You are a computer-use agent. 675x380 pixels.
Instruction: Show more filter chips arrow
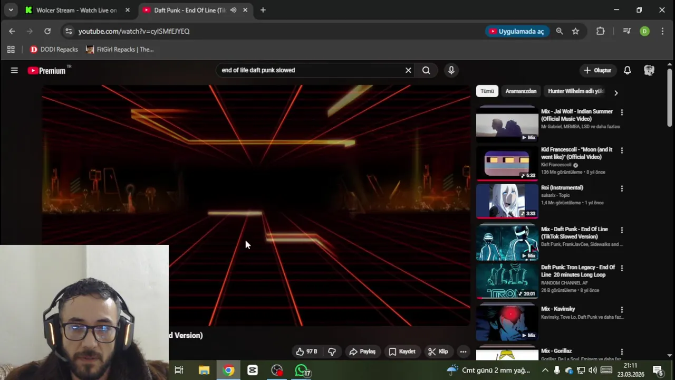coord(616,92)
